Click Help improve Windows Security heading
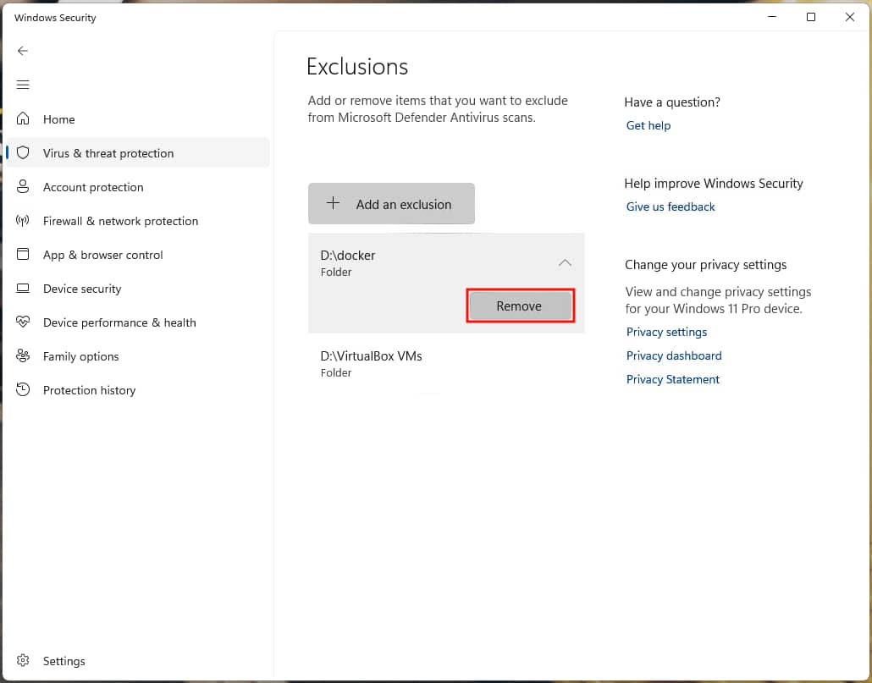 pyautogui.click(x=714, y=184)
